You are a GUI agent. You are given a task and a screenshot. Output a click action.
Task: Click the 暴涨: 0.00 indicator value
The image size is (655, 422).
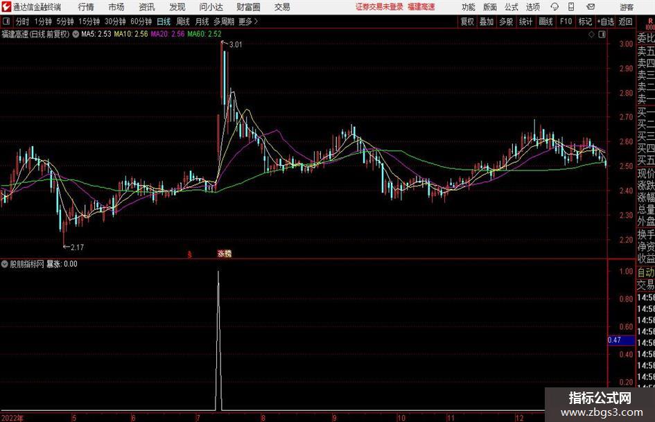coord(62,264)
